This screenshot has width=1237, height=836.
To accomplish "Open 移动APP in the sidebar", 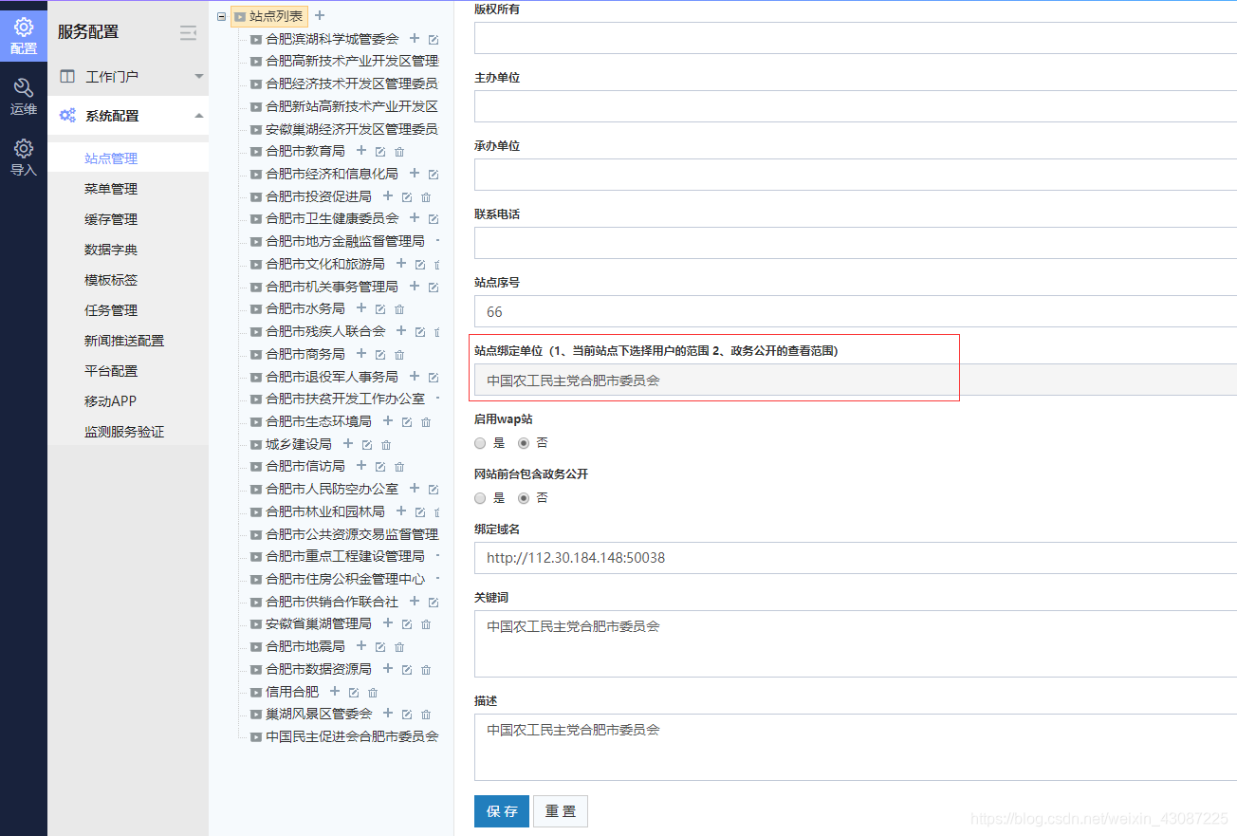I will pos(110,401).
